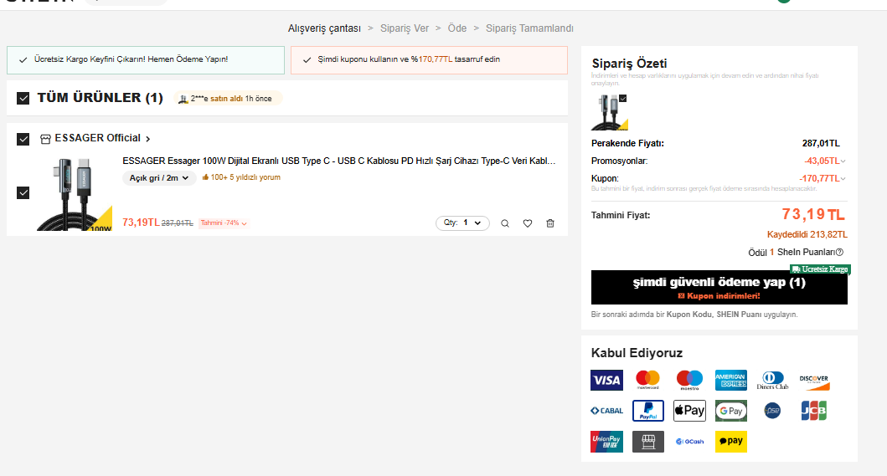887x476 pixels.
Task: Open the SheIn Puanları help question mark
Action: coord(839,252)
